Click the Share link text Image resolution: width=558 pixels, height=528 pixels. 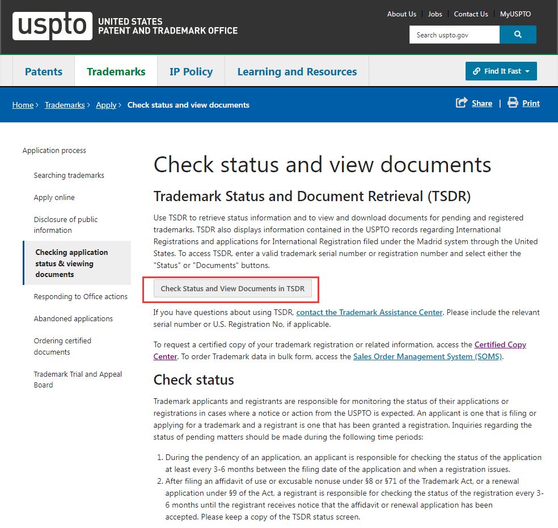[x=482, y=104]
